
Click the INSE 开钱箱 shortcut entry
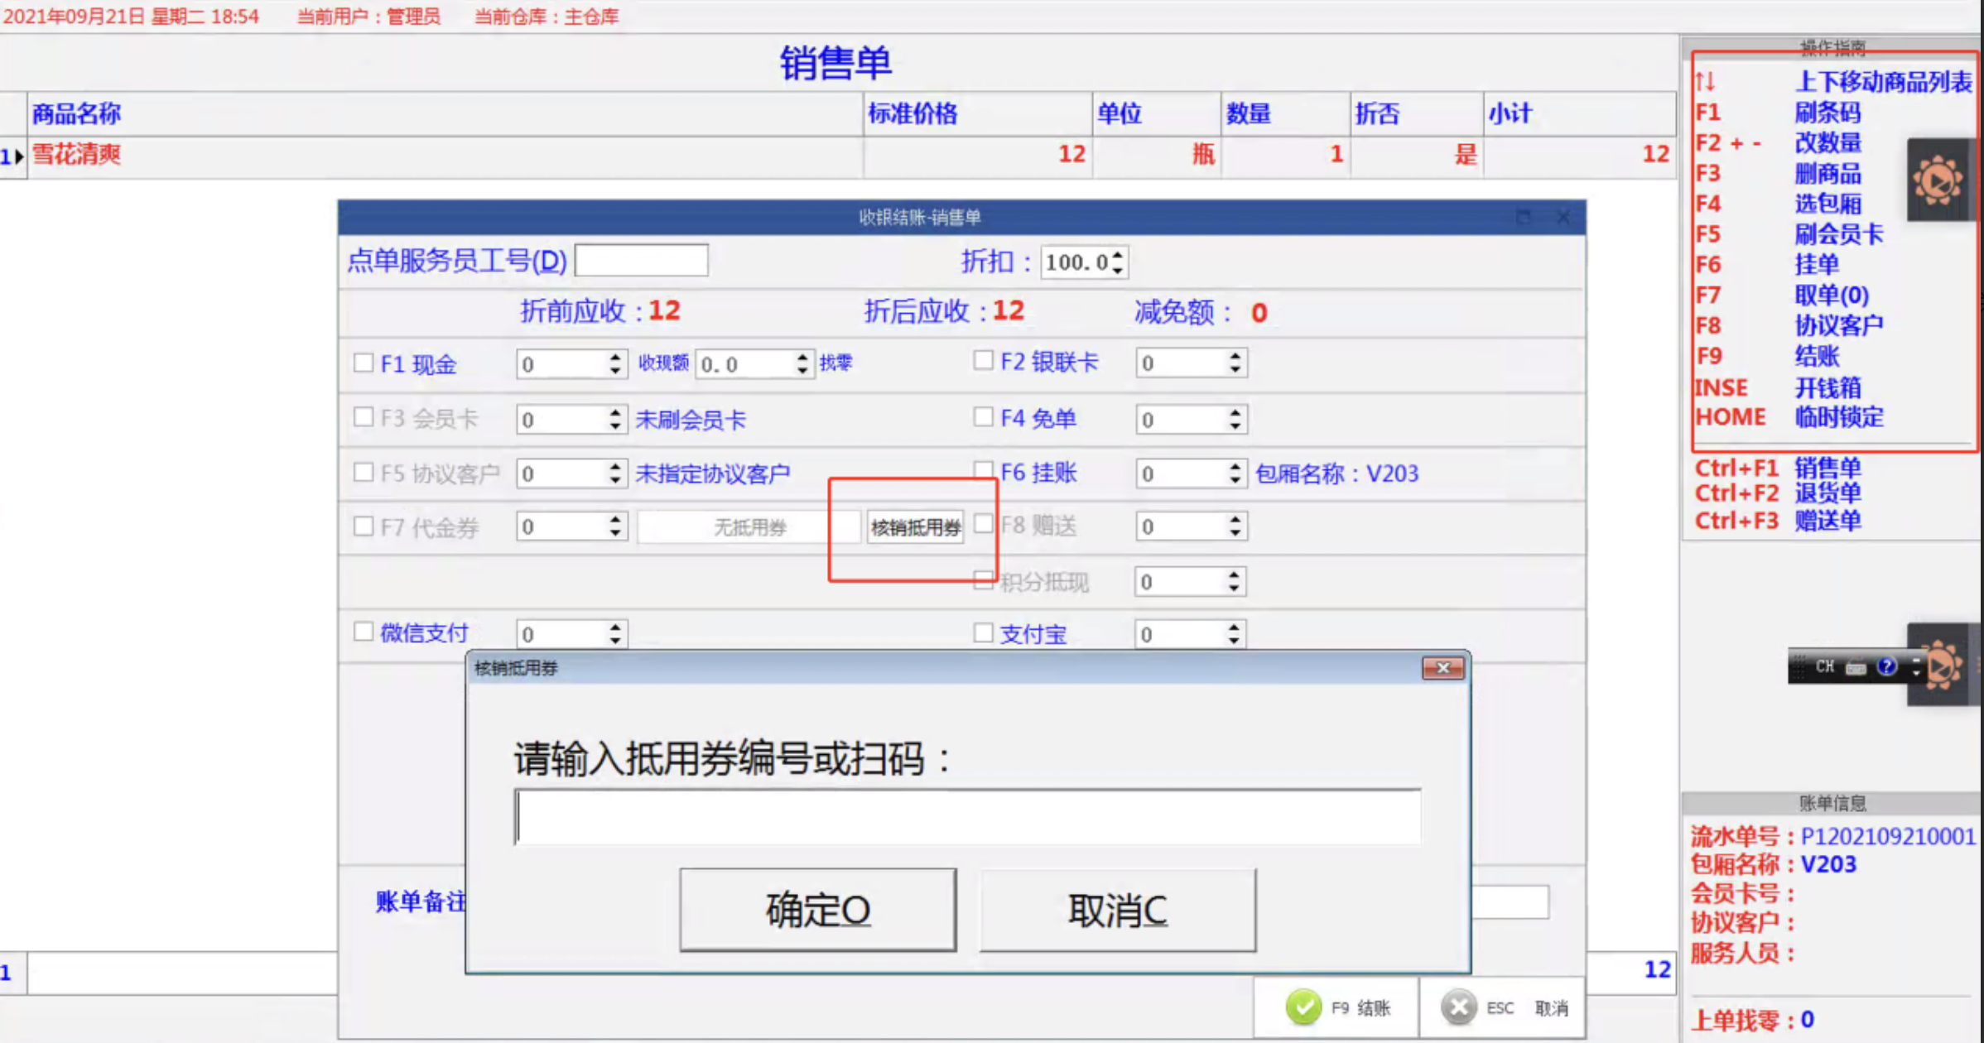pos(1778,387)
